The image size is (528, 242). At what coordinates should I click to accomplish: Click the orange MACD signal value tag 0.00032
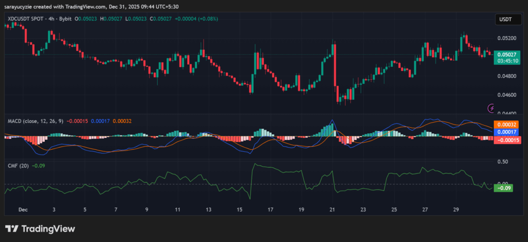click(506, 124)
